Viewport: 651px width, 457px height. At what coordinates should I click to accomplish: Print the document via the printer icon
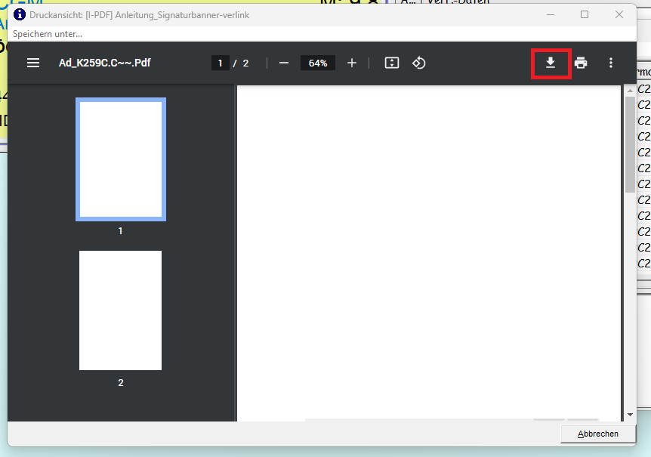pos(581,63)
